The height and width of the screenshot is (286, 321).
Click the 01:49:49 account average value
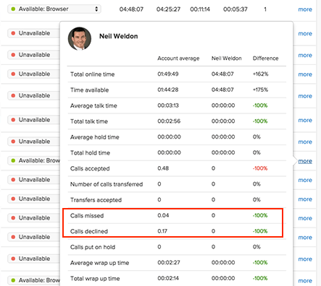click(168, 74)
